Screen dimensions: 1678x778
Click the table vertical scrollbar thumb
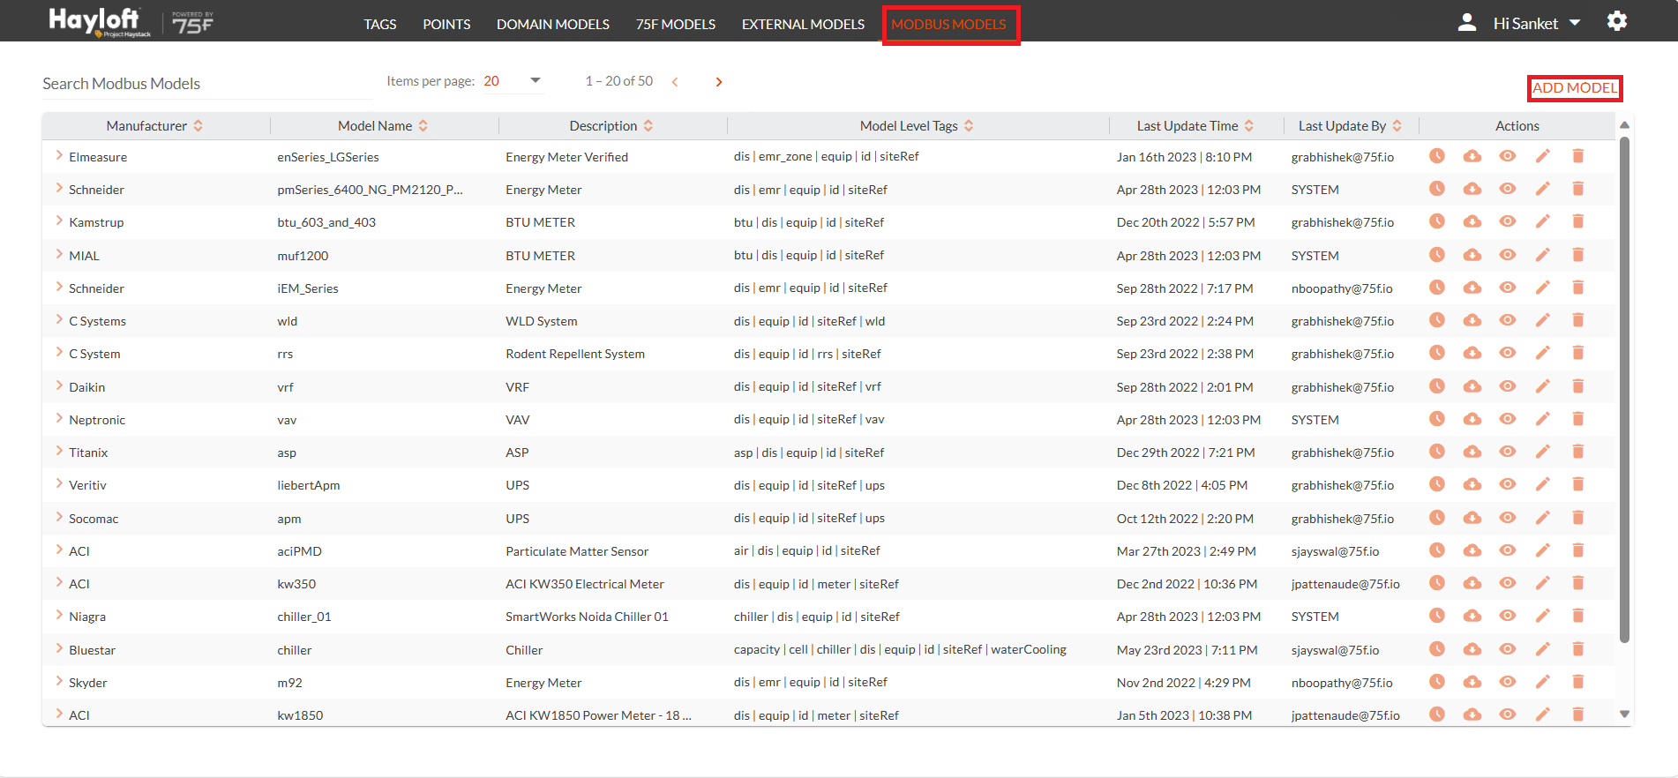(x=1624, y=389)
